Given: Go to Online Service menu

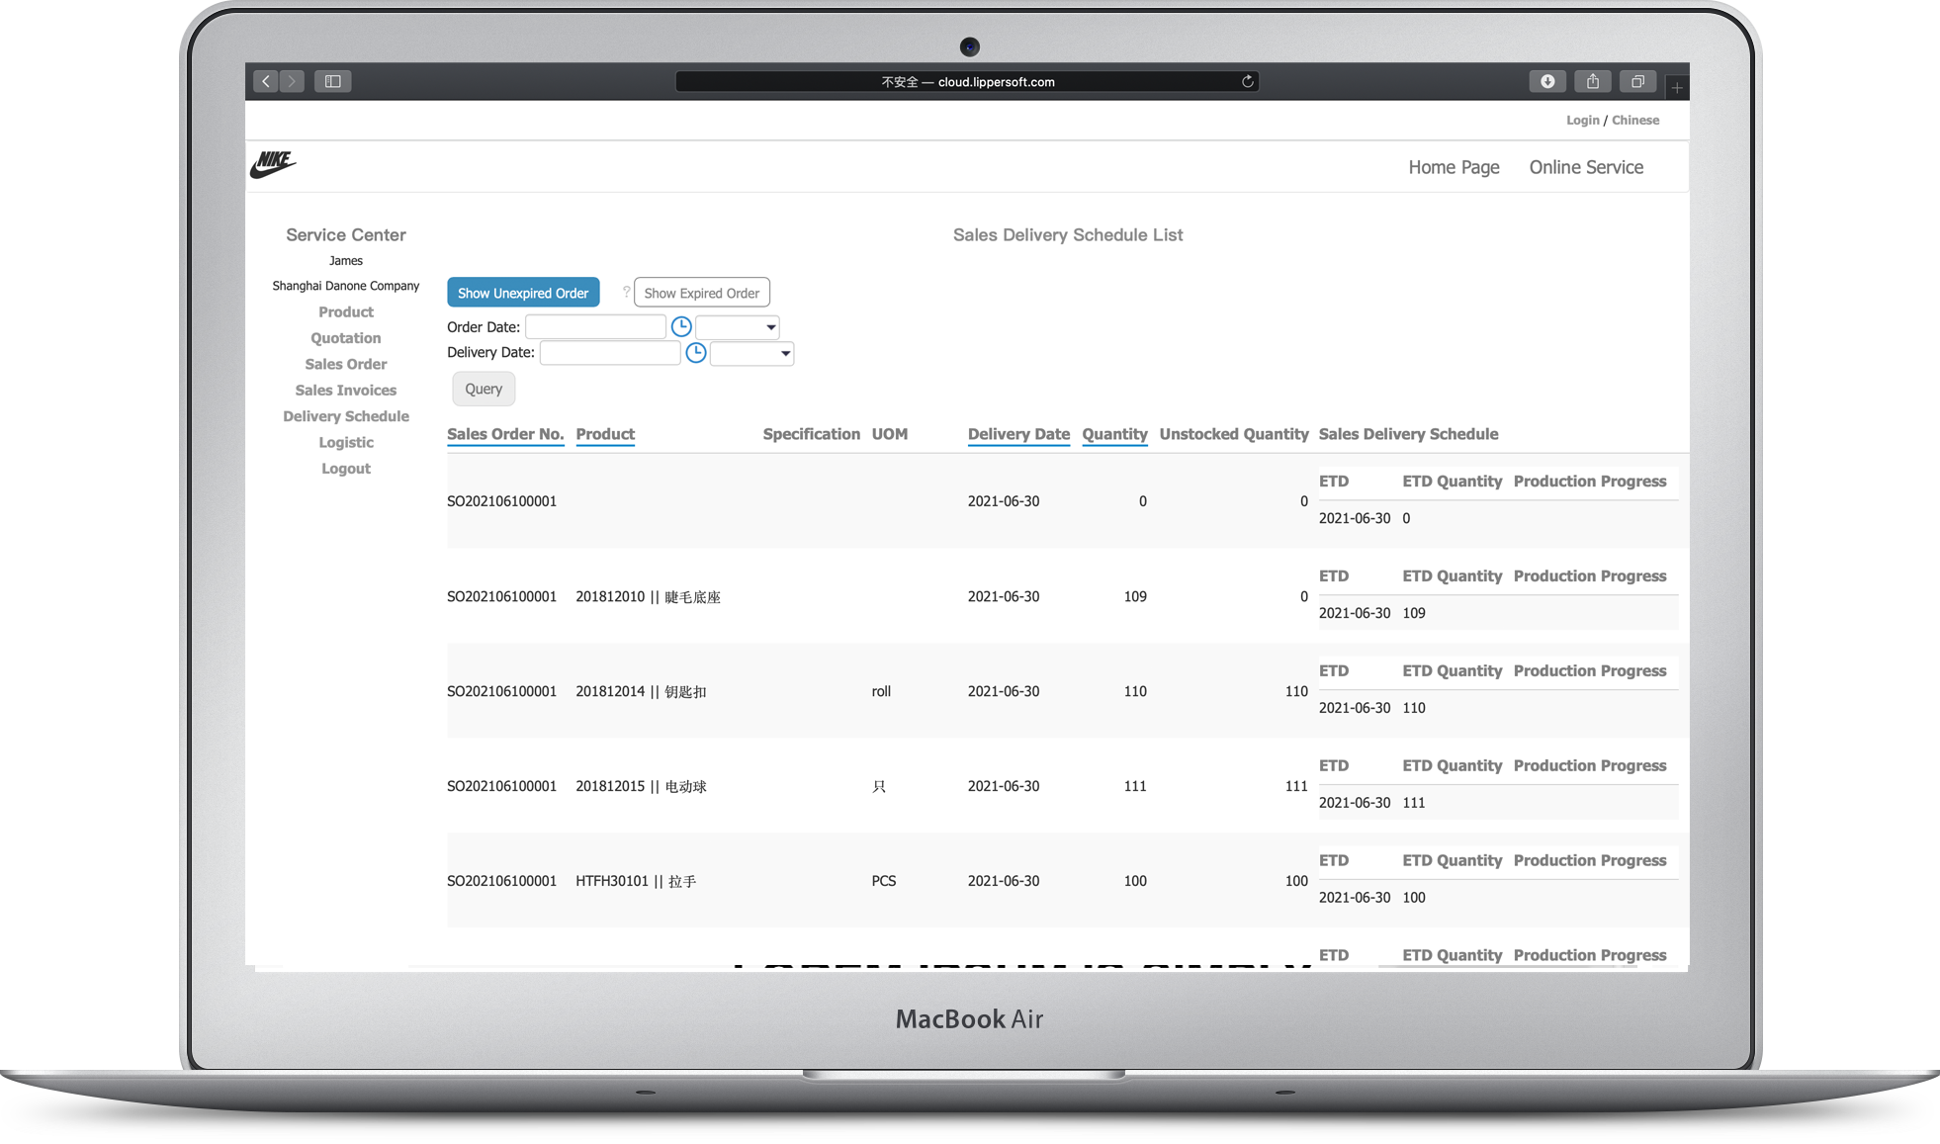Looking at the screenshot, I should [x=1586, y=167].
